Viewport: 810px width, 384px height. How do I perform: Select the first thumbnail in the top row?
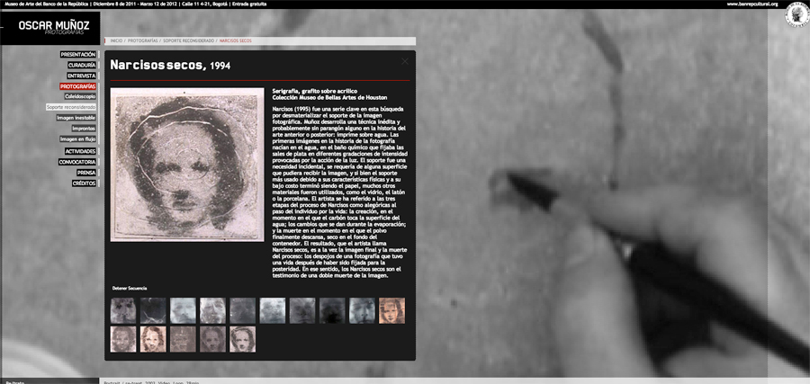(x=123, y=310)
